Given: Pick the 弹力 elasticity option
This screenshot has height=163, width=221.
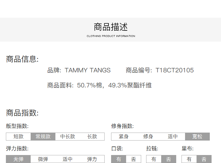Looking at the screenshot, I should click(92, 159).
